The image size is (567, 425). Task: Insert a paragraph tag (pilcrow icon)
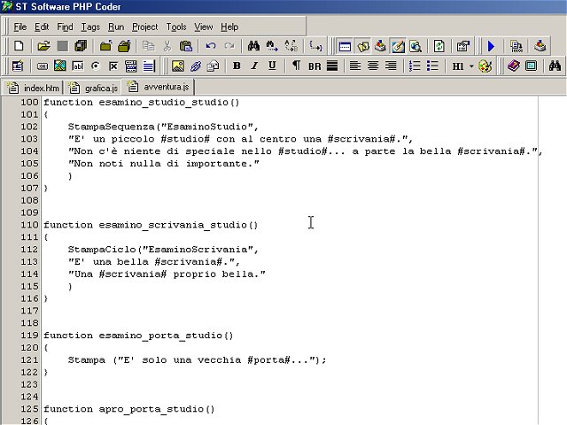point(296,66)
